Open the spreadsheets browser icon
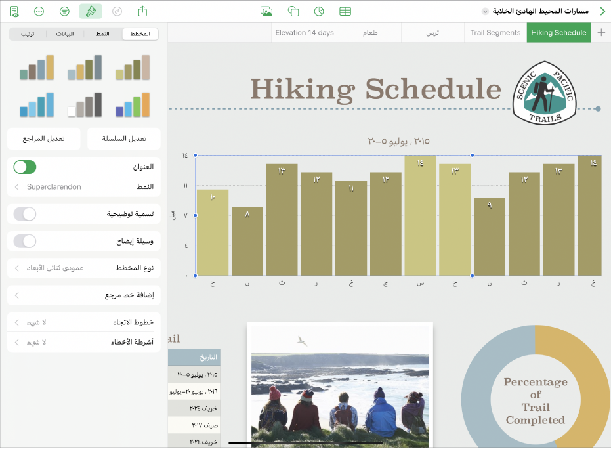 (x=14, y=12)
